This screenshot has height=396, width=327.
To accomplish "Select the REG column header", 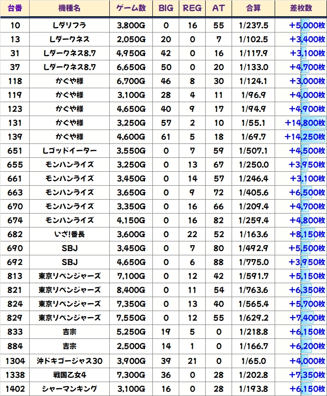I will click(192, 8).
